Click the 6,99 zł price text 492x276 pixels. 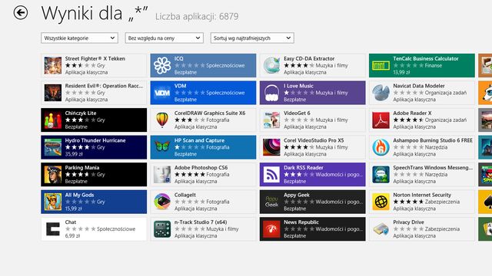coord(72,235)
